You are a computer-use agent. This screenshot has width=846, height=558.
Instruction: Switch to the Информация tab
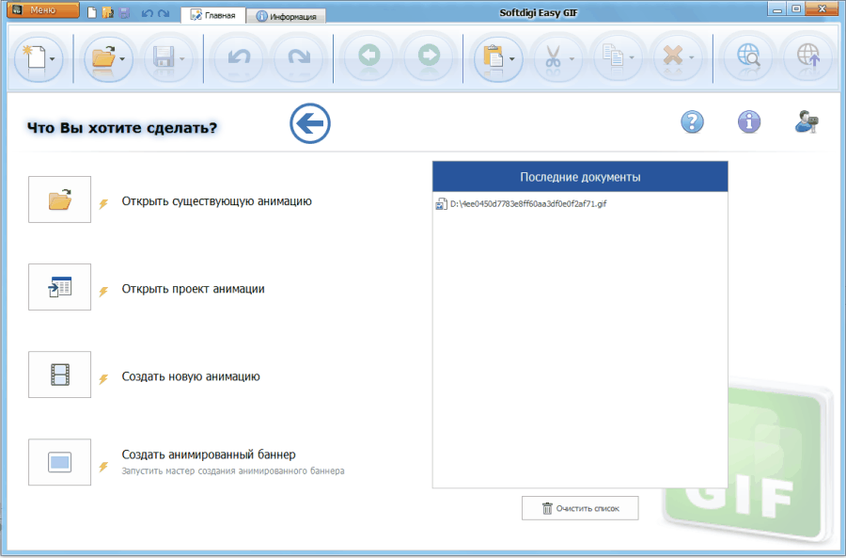286,16
